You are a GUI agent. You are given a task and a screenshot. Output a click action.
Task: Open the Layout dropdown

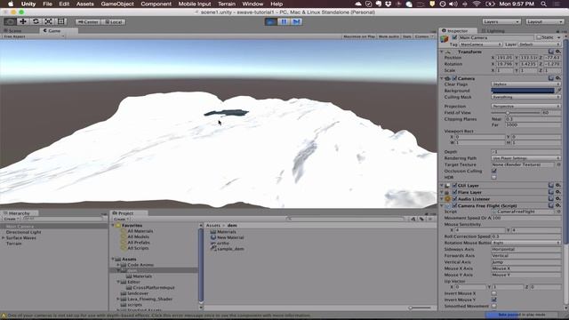[545, 21]
